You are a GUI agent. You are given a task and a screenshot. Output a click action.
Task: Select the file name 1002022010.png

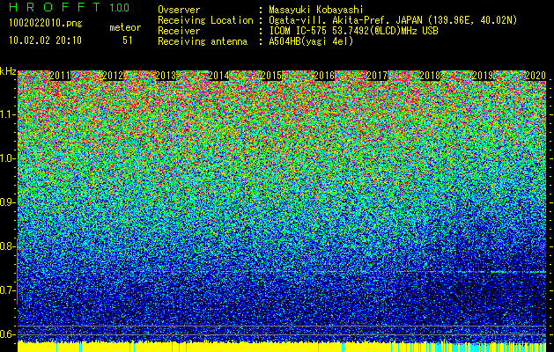click(x=46, y=23)
